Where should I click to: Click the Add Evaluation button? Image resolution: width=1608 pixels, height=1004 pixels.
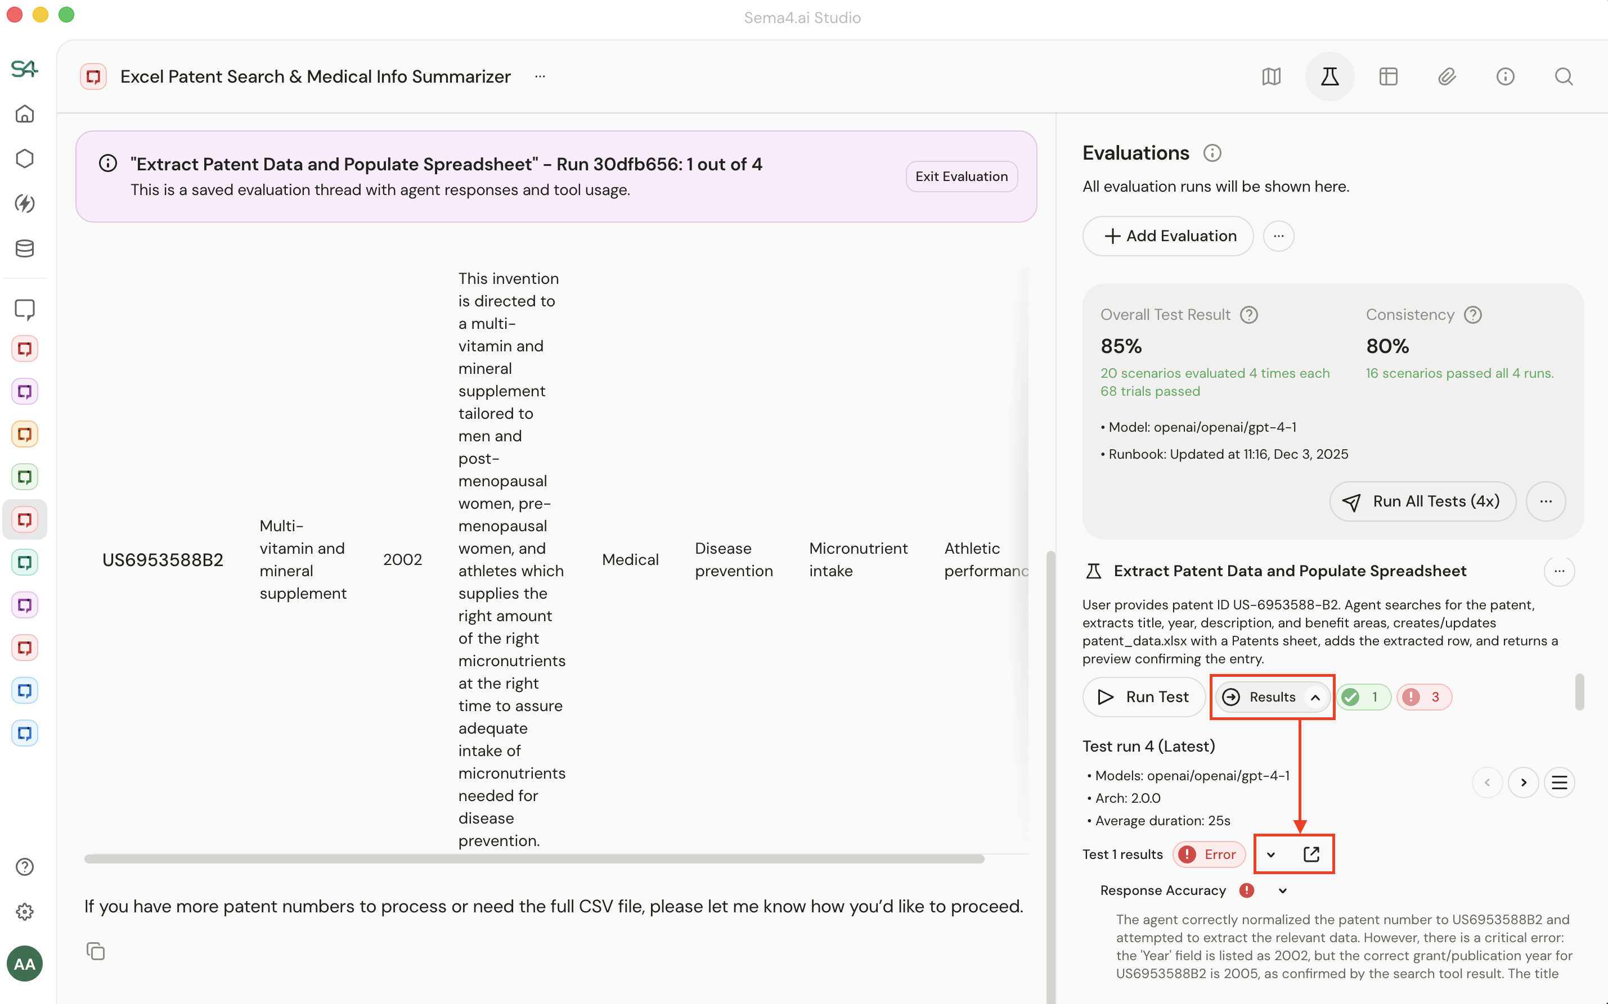coord(1168,236)
